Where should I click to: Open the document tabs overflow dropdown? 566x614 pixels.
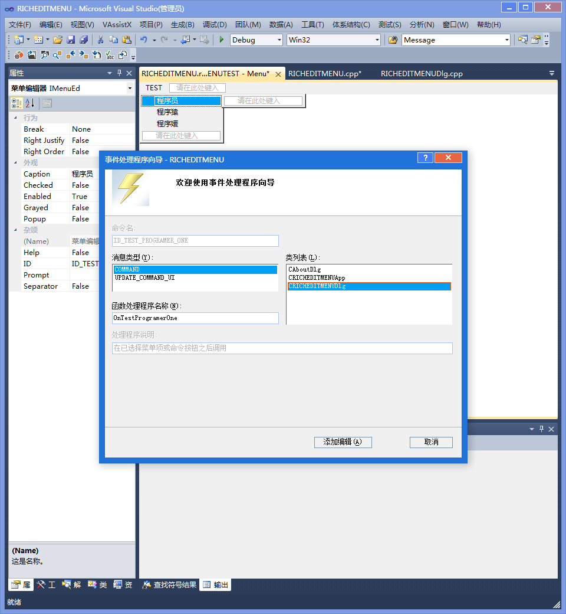[x=551, y=73]
